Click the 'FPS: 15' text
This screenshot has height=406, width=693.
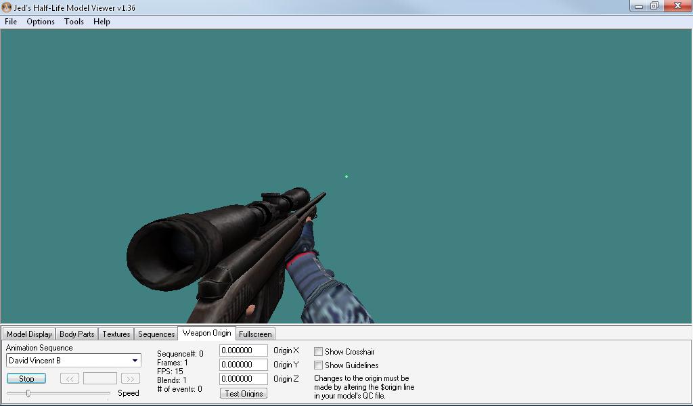[x=170, y=371]
